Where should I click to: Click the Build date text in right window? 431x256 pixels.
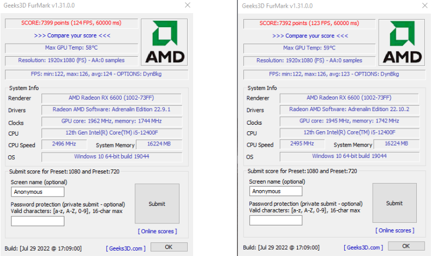[281, 247]
